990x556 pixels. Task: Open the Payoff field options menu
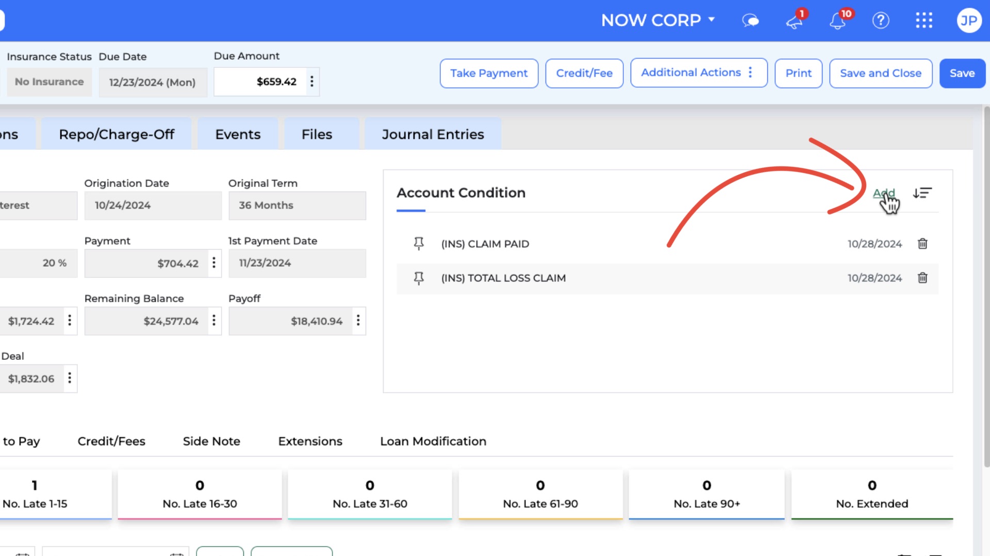(x=358, y=321)
